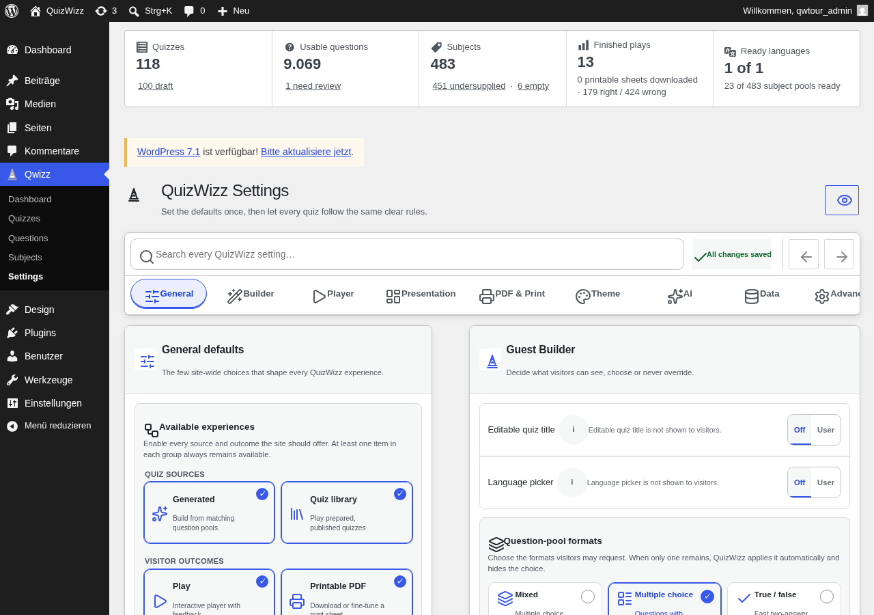Follow the 1 need review link
The image size is (874, 615).
313,86
